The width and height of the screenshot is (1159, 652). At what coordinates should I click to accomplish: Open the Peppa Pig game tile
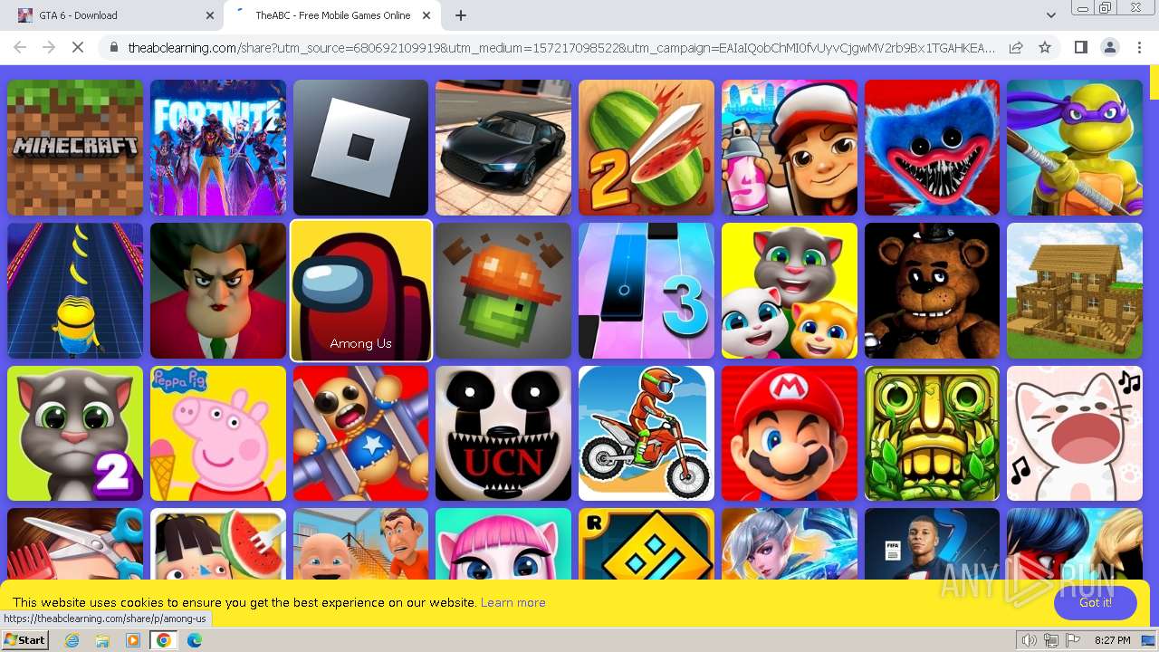218,433
